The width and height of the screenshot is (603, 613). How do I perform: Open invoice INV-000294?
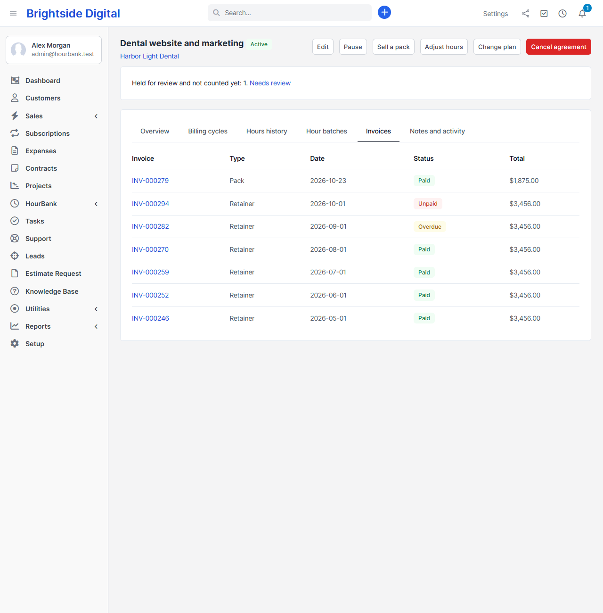(150, 204)
